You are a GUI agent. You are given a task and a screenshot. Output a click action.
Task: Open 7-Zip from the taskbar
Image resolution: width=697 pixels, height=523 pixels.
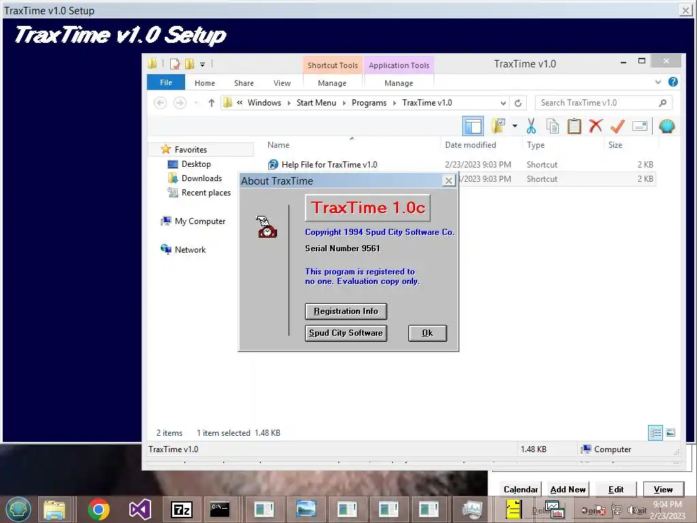pyautogui.click(x=181, y=509)
